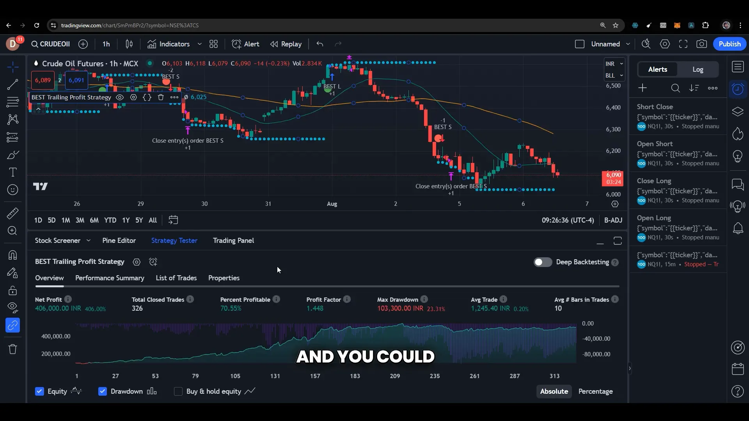749x421 pixels.
Task: Open notifications bell in right sidebar
Action: (738, 228)
